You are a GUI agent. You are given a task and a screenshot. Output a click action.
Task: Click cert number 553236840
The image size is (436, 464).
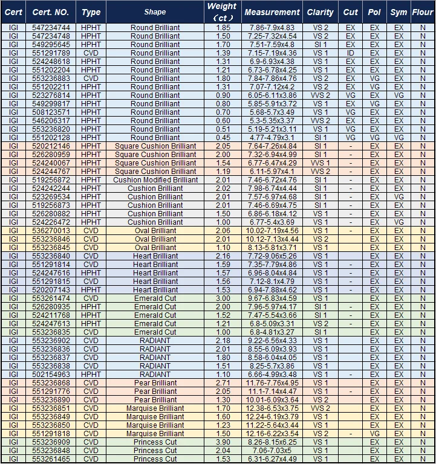click(51, 256)
